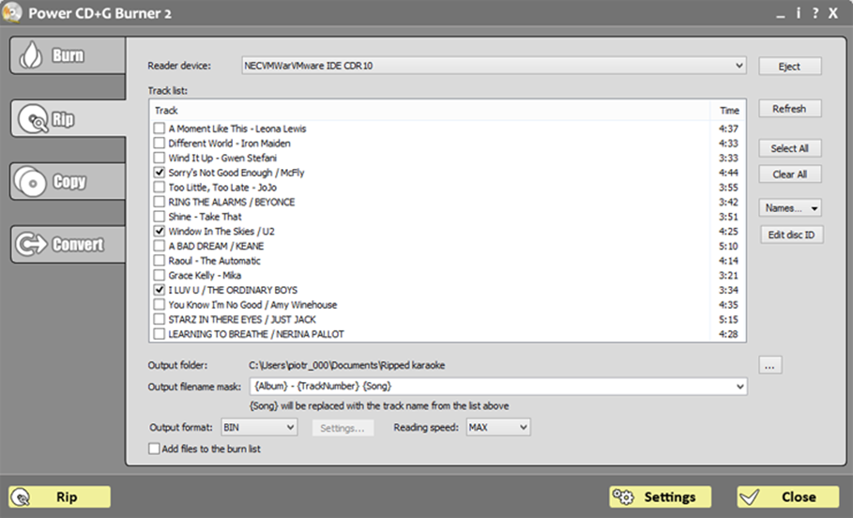Image resolution: width=853 pixels, height=518 pixels.
Task: Check Raoul - The Automatic track
Action: click(x=159, y=261)
